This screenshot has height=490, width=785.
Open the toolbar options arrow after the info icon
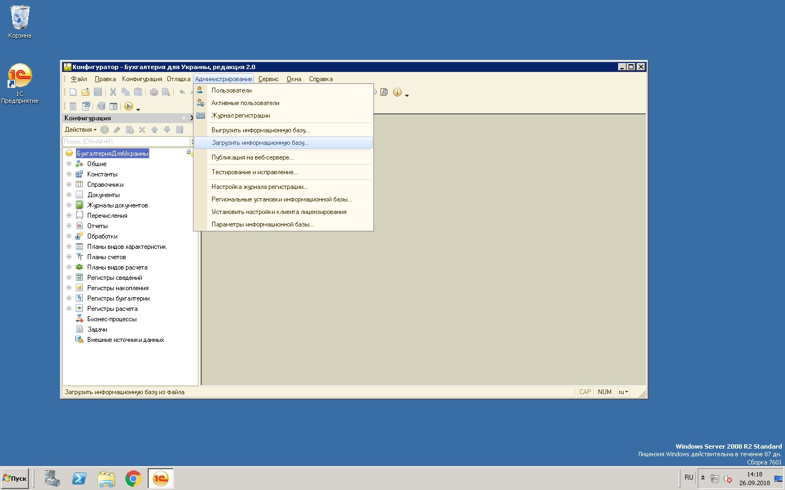point(407,95)
